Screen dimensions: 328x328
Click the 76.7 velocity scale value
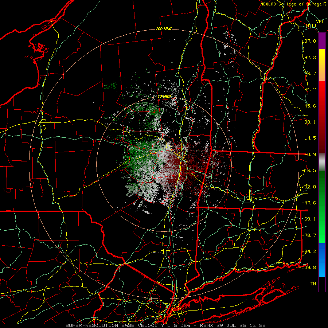[x=310, y=73]
